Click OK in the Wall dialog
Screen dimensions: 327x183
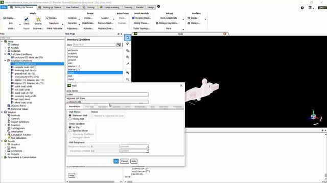point(116,161)
